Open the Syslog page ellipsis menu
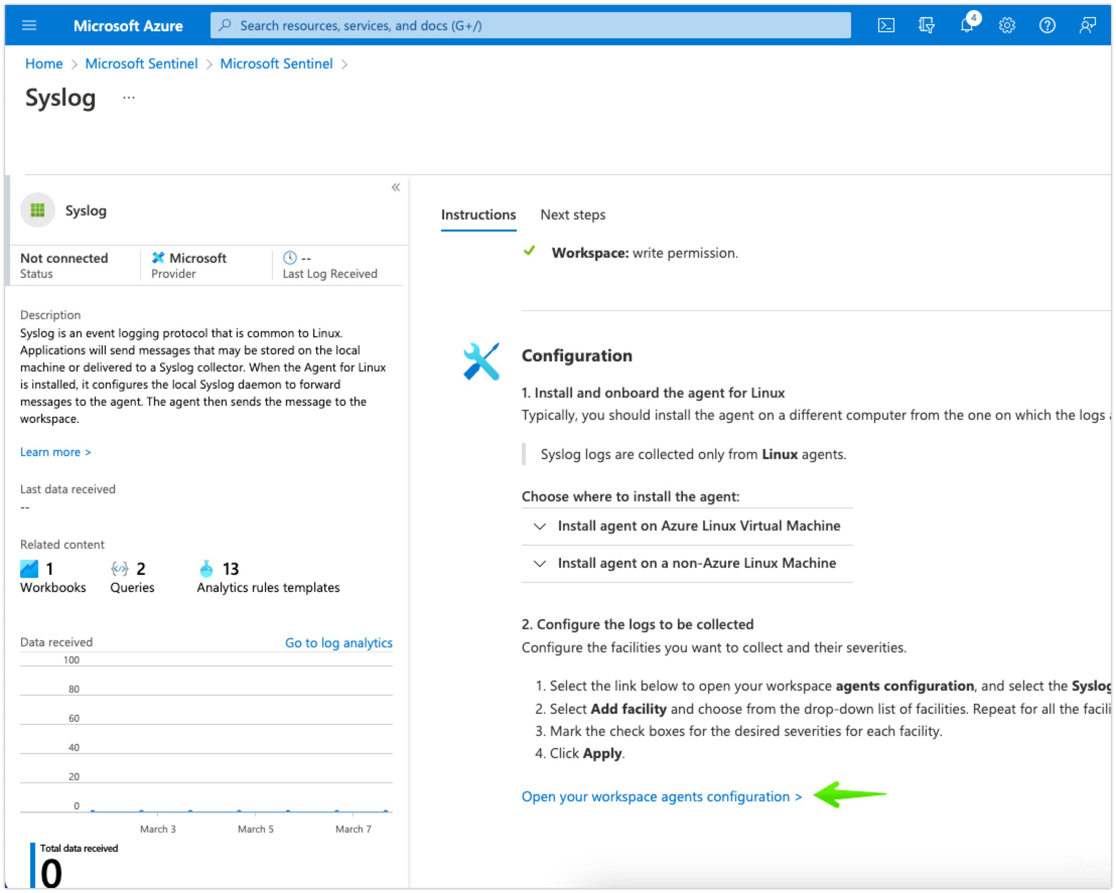This screenshot has height=893, width=1116. (128, 97)
